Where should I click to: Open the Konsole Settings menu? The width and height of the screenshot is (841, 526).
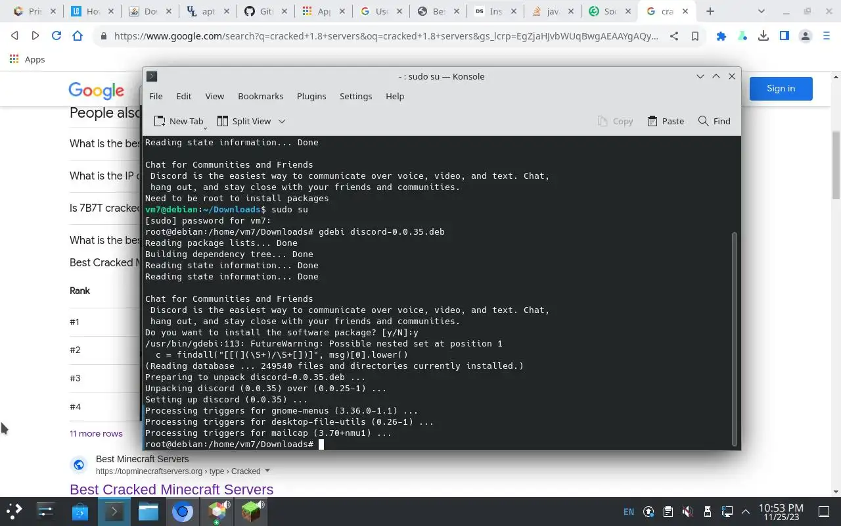[x=355, y=96]
